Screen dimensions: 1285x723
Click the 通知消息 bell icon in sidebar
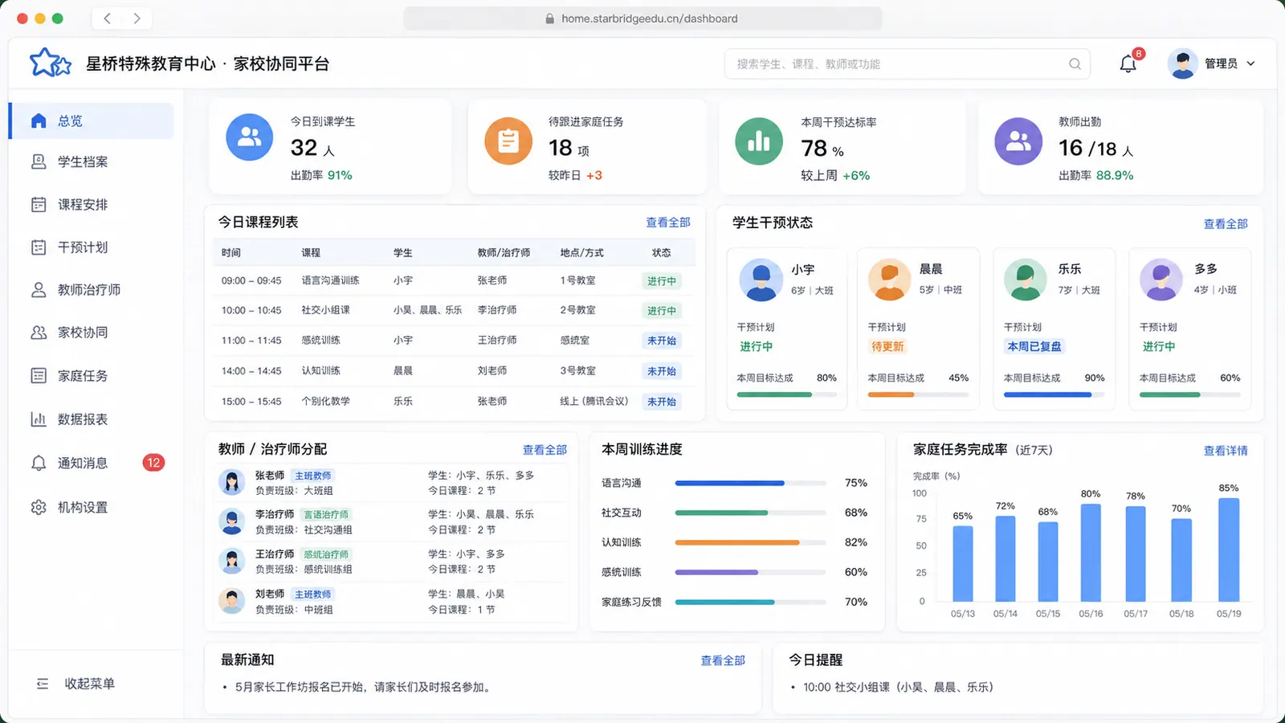(x=39, y=463)
